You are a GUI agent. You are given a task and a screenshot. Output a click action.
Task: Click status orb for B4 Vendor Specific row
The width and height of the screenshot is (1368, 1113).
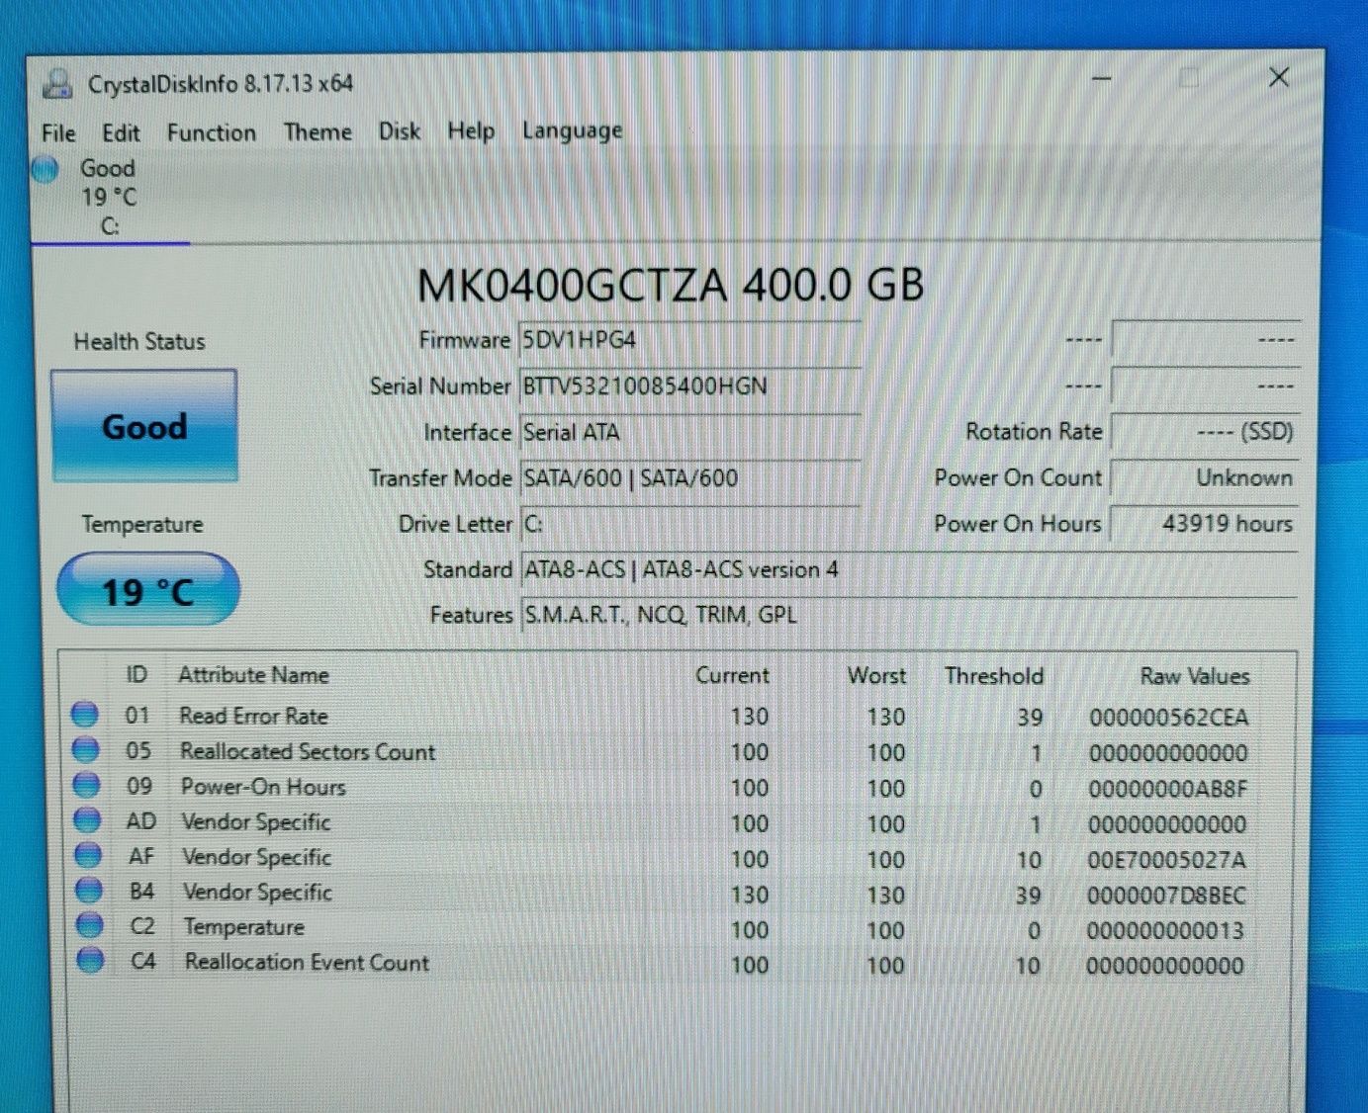click(89, 890)
